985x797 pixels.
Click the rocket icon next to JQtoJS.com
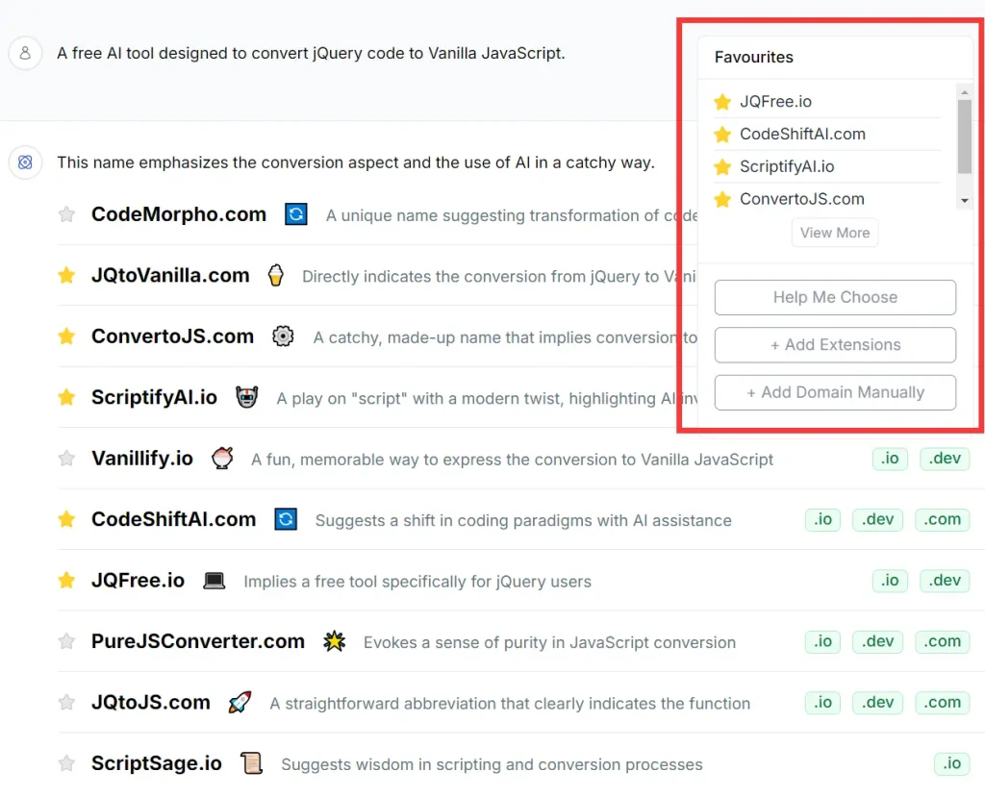click(240, 702)
